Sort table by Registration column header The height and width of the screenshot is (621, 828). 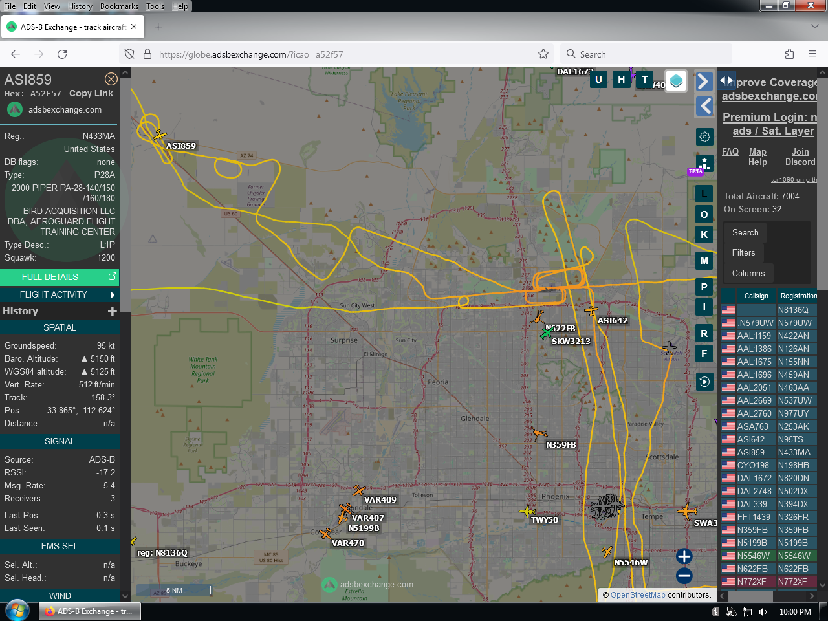click(x=798, y=296)
